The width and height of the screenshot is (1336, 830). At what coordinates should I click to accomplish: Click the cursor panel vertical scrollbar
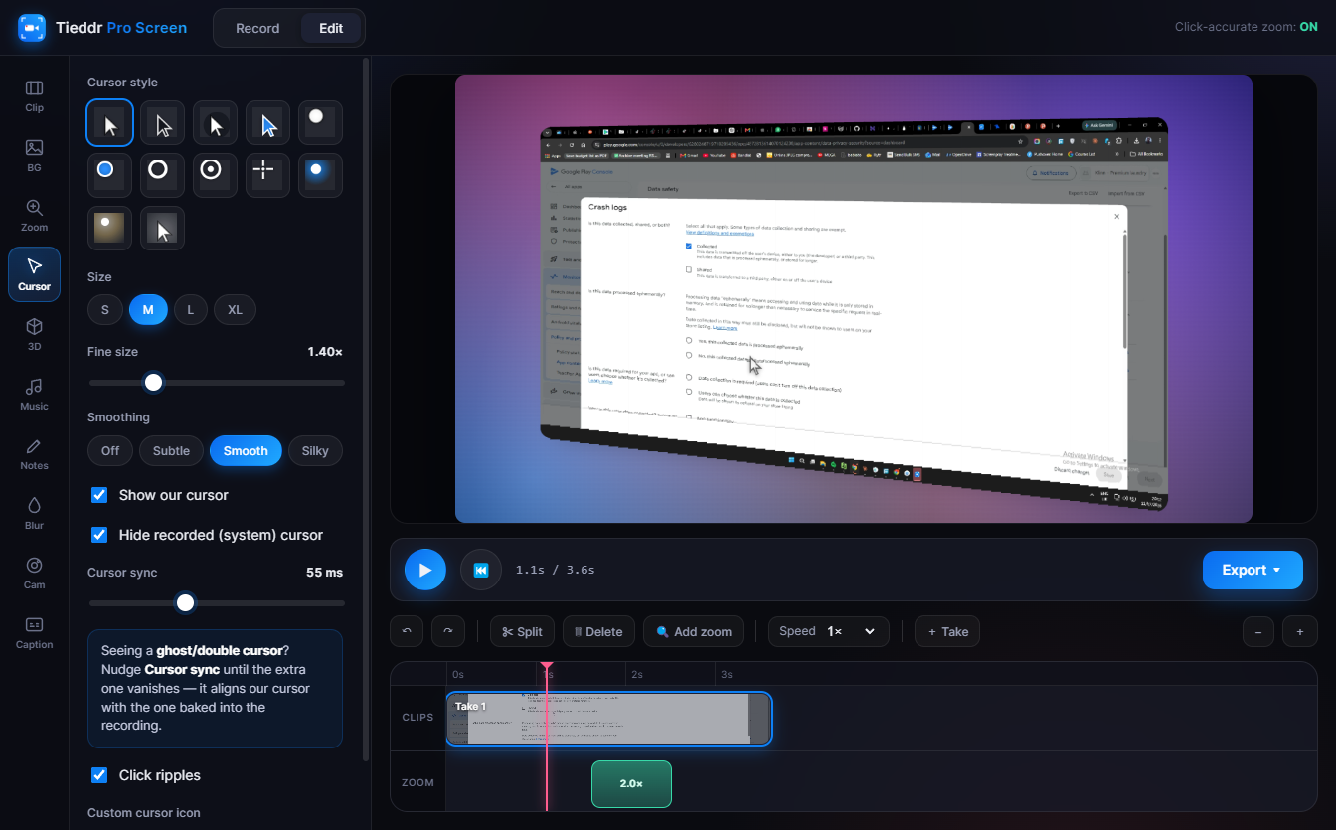click(x=367, y=410)
